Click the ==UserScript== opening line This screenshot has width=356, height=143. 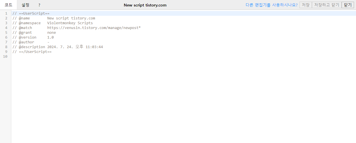tap(31, 14)
